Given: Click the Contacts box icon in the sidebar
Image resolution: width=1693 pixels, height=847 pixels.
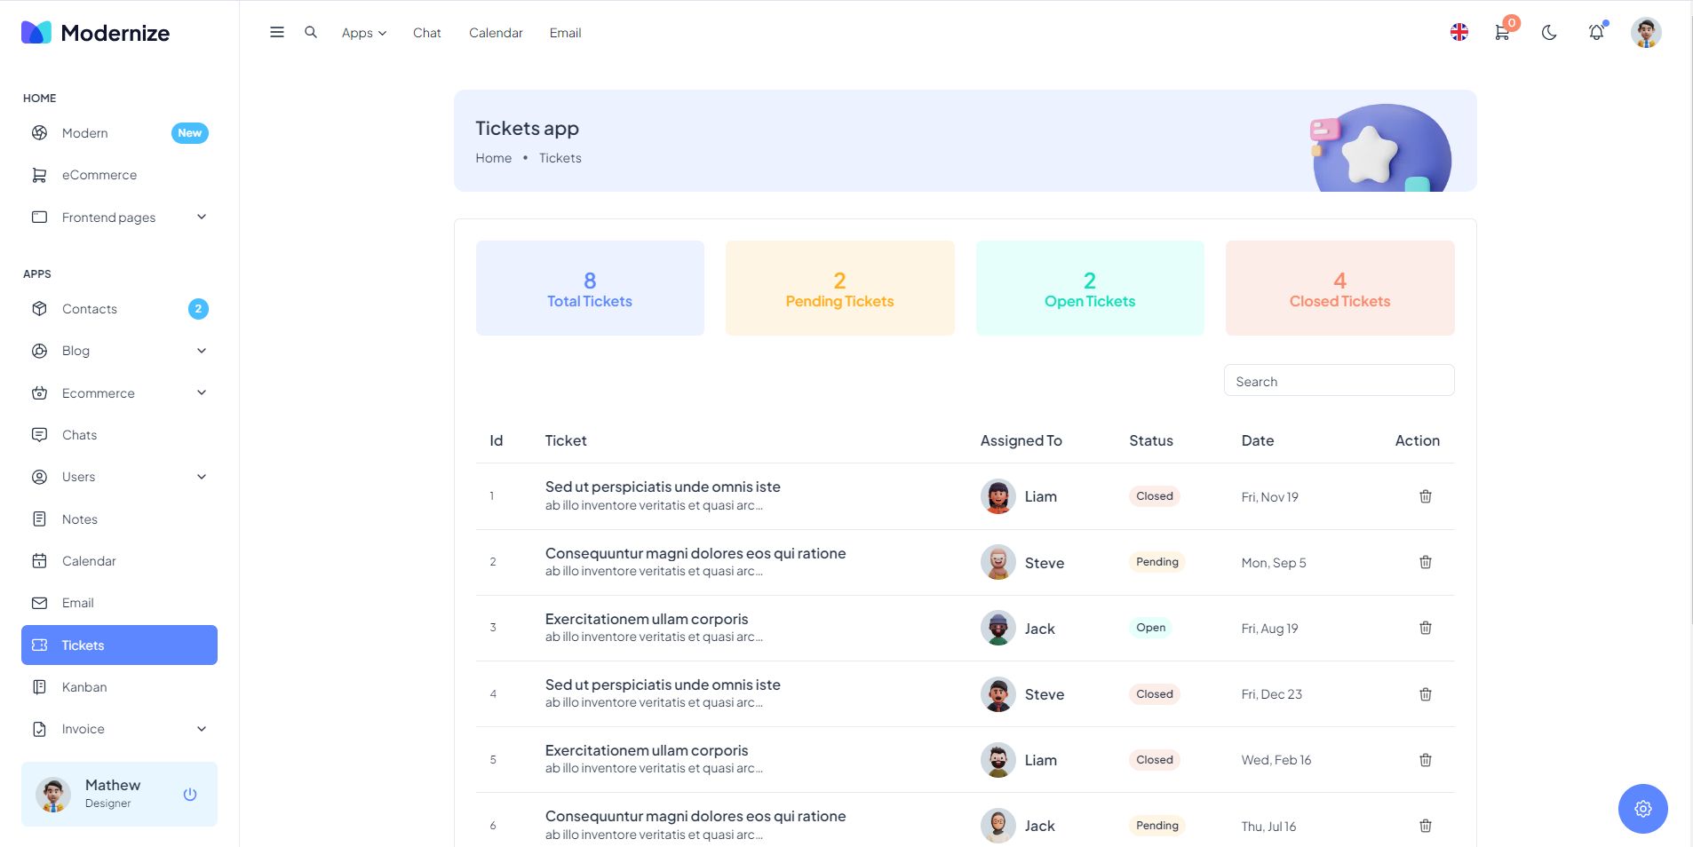Looking at the screenshot, I should pos(39,309).
